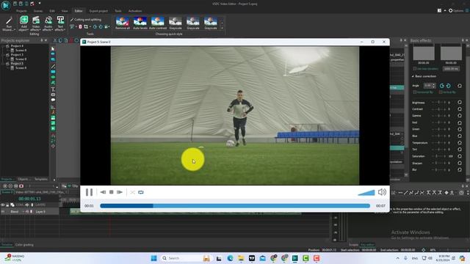The height and width of the screenshot is (264, 470).
Task: Select the tooltip speech bubble tool
Action: 53,100
